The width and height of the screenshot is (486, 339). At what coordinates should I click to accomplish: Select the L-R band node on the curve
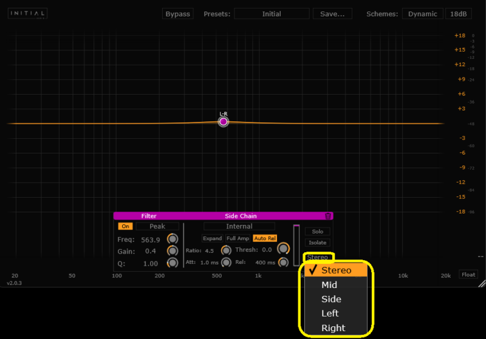[224, 121]
